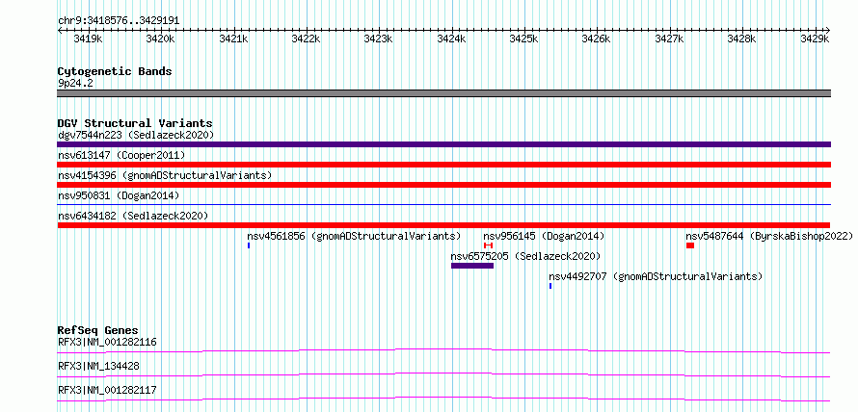Image resolution: width=858 pixels, height=412 pixels.
Task: Click the magenta RFX3|NM_001282117 transcript line
Action: coord(443,399)
